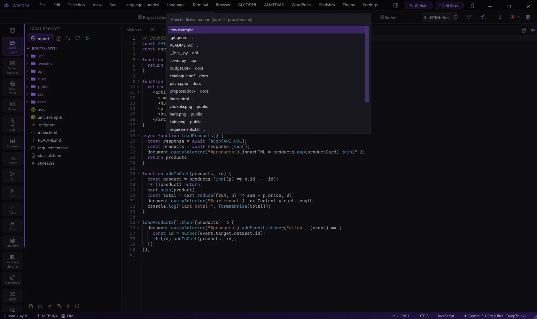
Task: Click the green run icon in project header
Action: click(87, 38)
